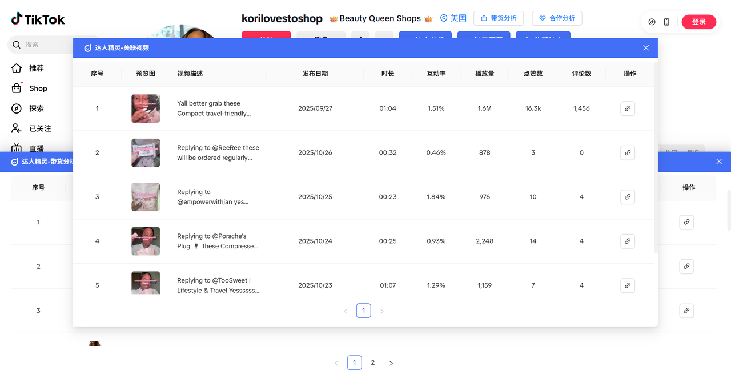Close the 带货分析 panel
The width and height of the screenshot is (731, 379).
(719, 162)
